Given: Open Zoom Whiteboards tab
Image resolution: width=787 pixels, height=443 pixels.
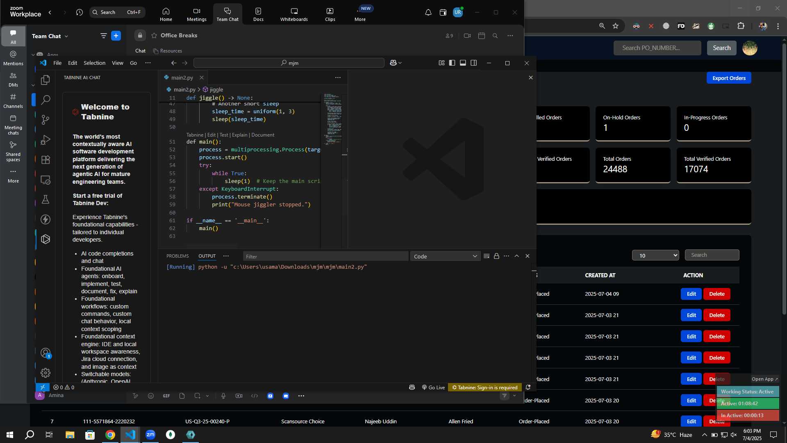Looking at the screenshot, I should click(x=294, y=14).
